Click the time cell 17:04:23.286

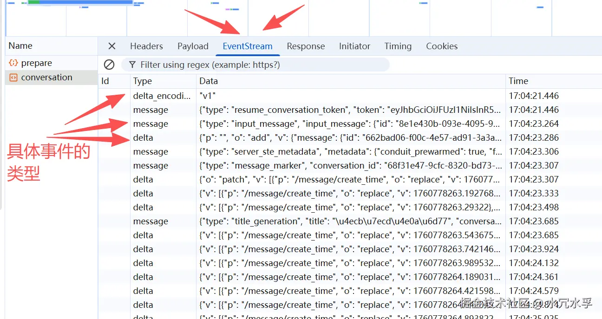click(x=534, y=137)
